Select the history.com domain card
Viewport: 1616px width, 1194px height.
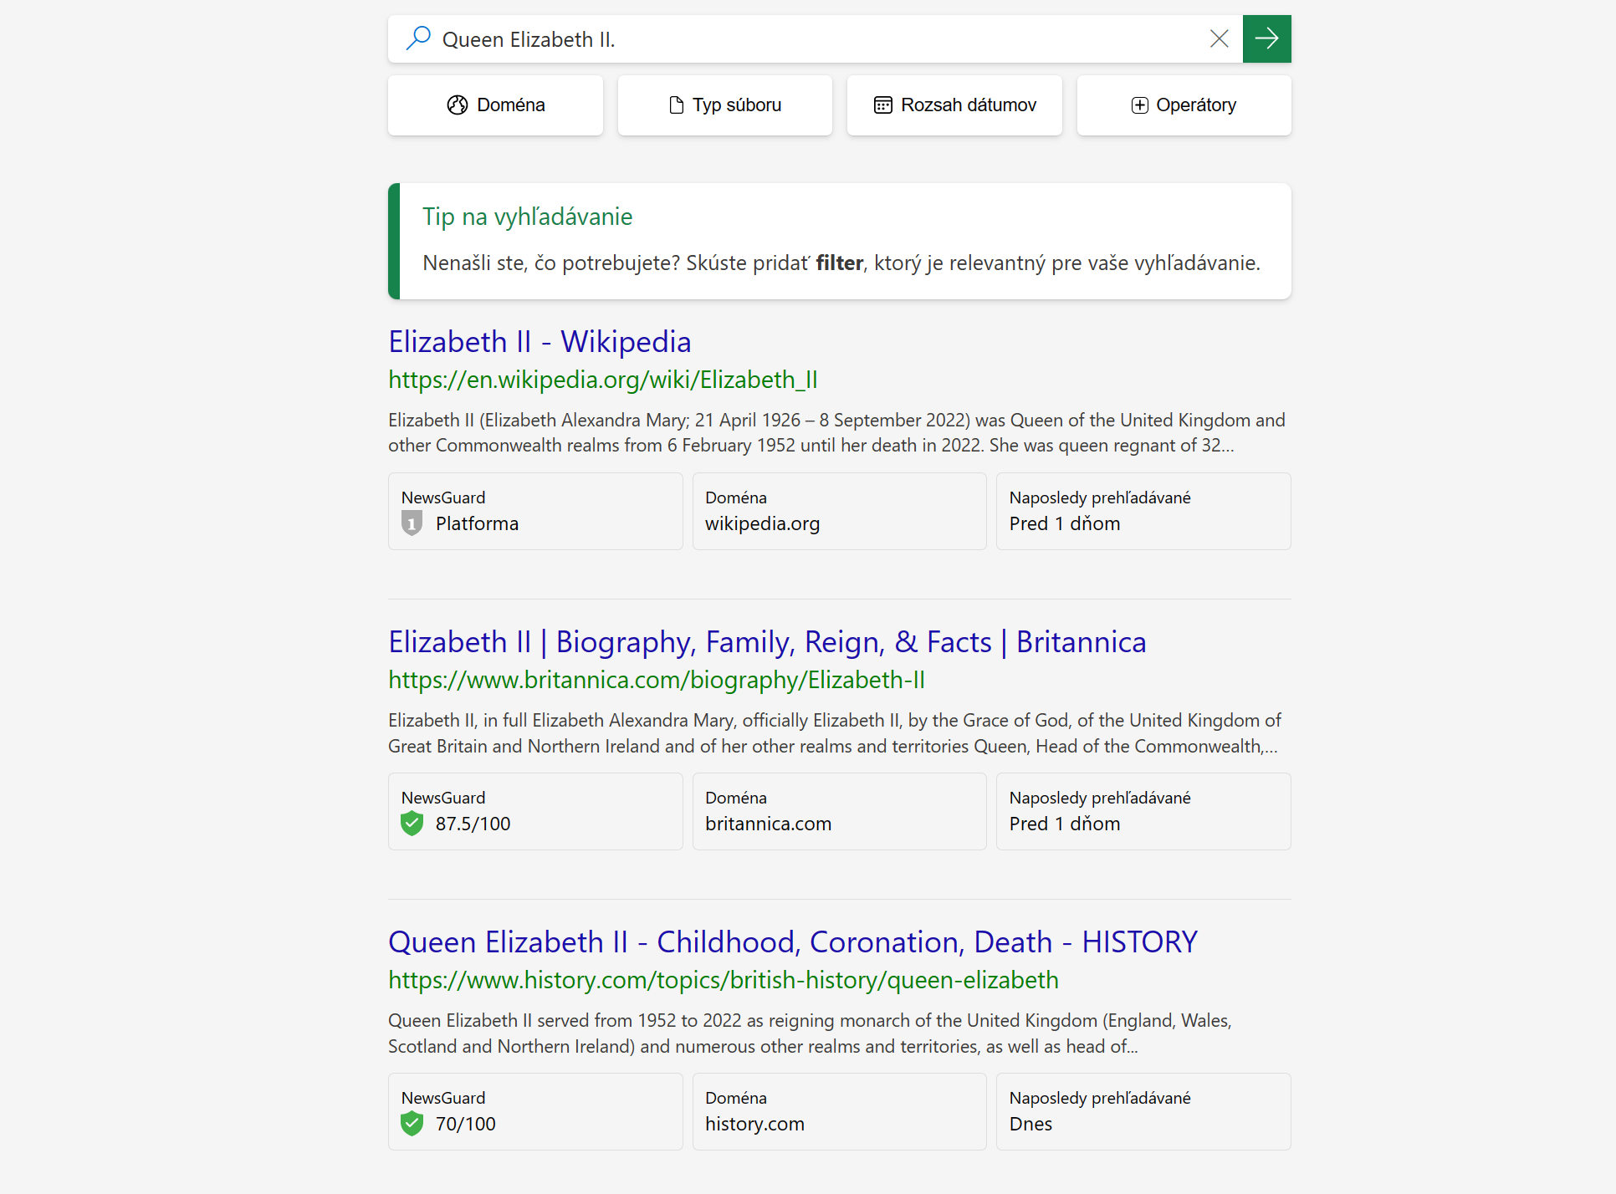click(840, 1111)
